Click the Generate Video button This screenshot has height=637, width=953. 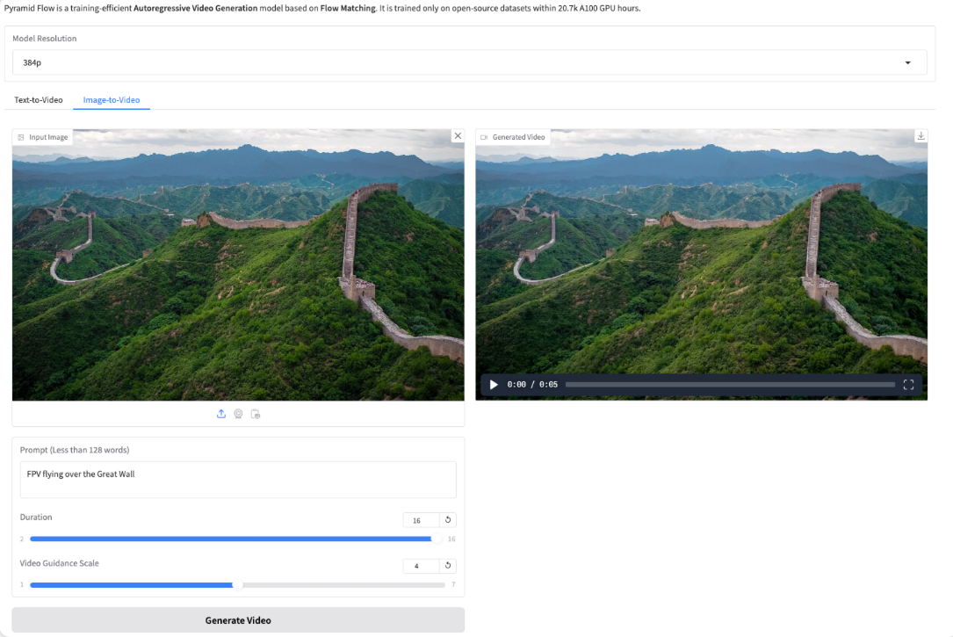click(238, 620)
